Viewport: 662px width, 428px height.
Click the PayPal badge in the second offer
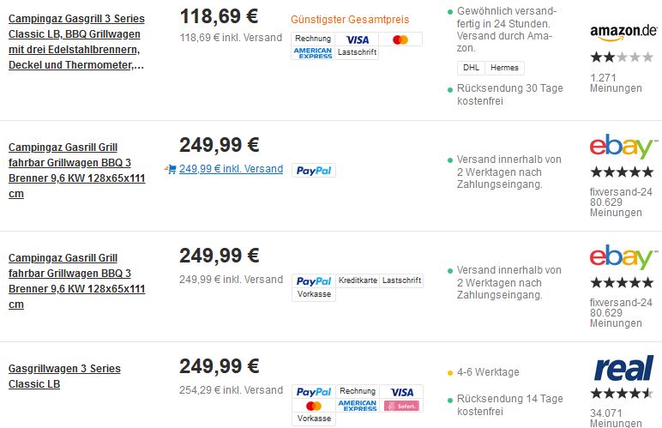click(x=314, y=171)
